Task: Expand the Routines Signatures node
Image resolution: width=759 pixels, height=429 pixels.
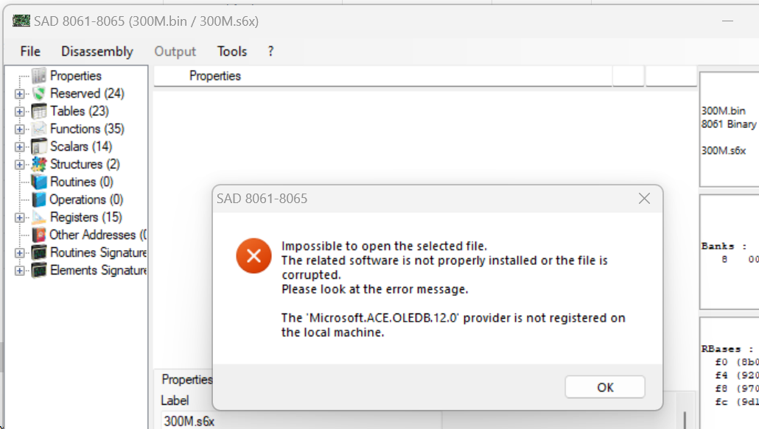Action: 19,253
